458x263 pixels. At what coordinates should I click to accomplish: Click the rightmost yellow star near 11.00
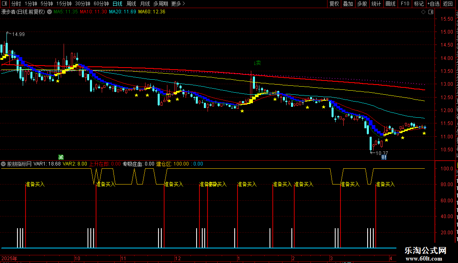424,133
